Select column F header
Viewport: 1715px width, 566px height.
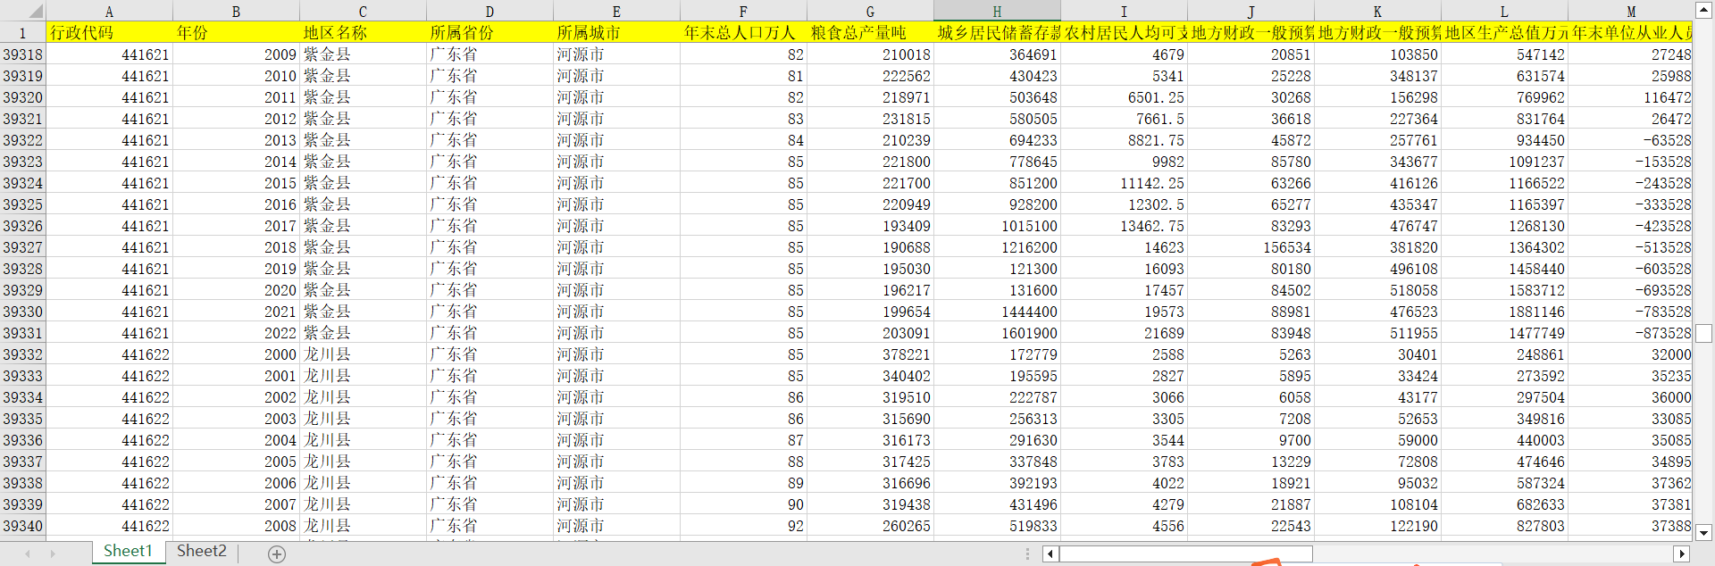743,11
